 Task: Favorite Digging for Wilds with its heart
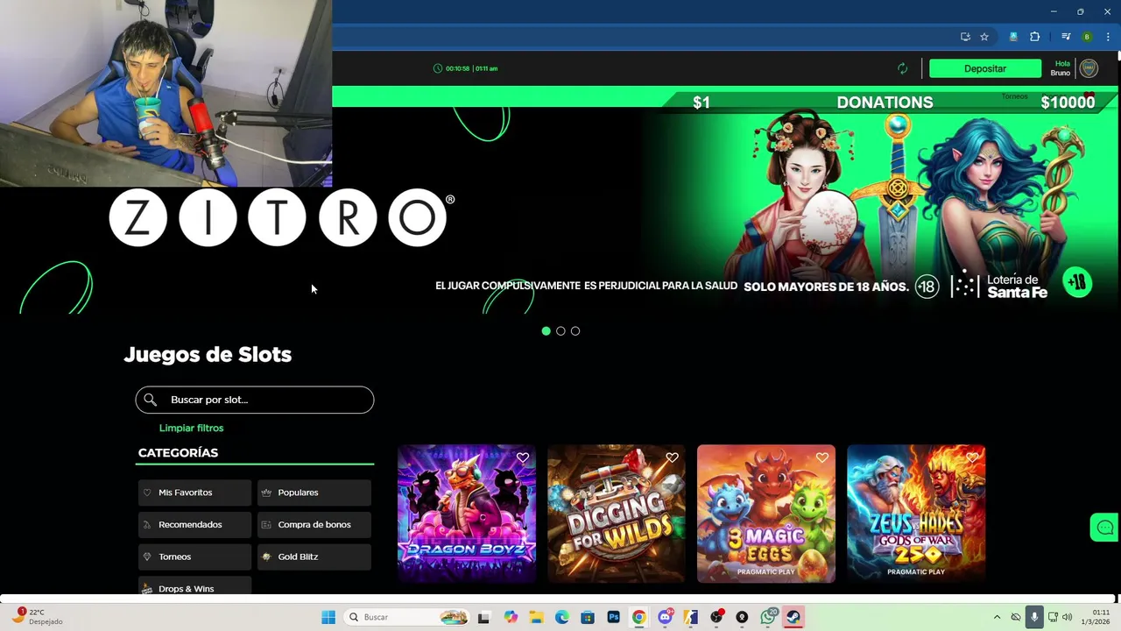click(672, 457)
